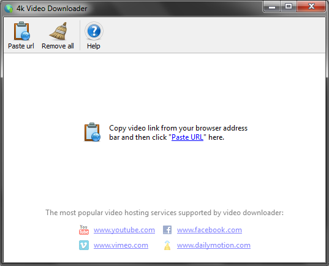This screenshot has width=329, height=266.
Task: Click the Paste url clipboard icon in toolbar
Action: pos(21,31)
